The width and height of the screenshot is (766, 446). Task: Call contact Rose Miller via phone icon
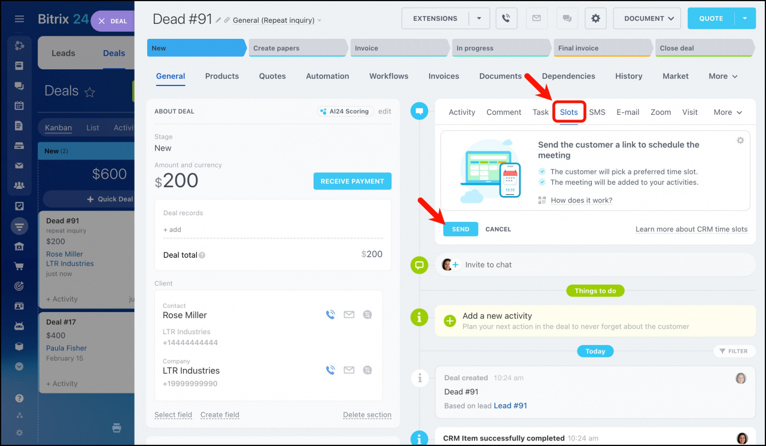(330, 314)
